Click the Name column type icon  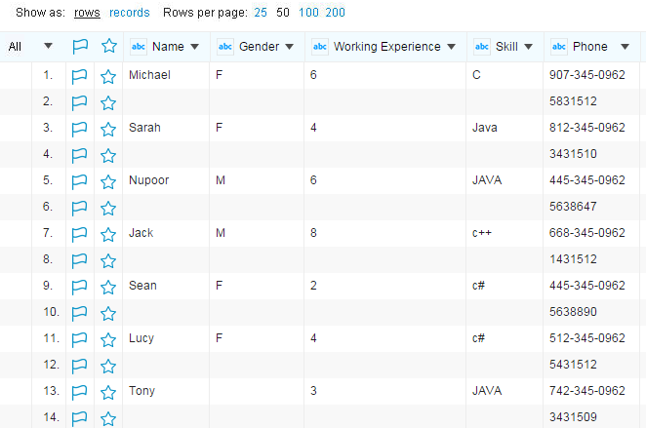(x=139, y=47)
